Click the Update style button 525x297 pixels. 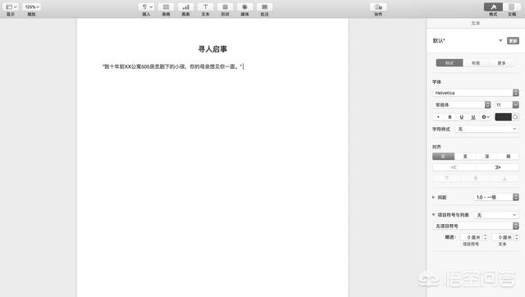513,41
